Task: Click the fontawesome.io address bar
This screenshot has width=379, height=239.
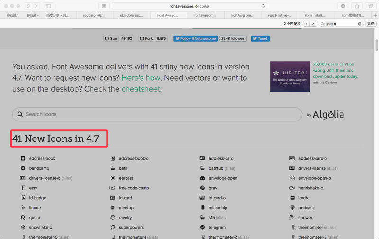Action: coord(189,6)
